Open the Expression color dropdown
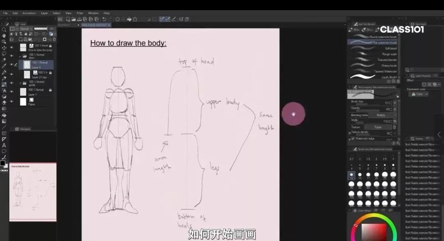The height and width of the screenshot is (241, 444). (419, 94)
